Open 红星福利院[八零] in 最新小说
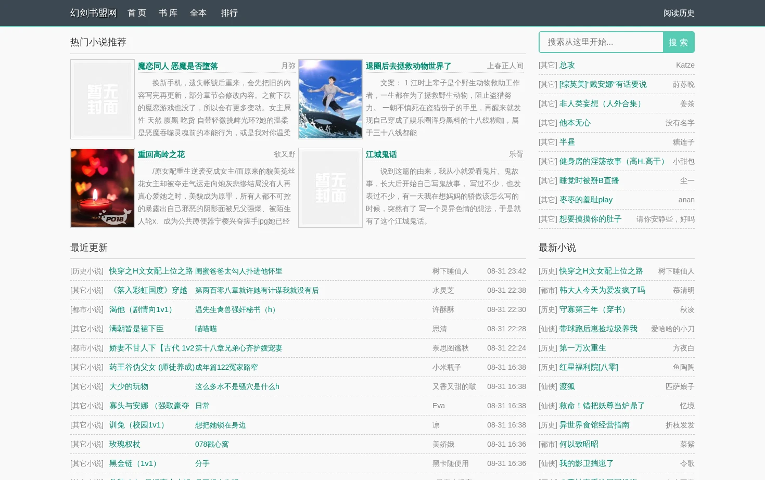765x480 pixels. tap(589, 367)
